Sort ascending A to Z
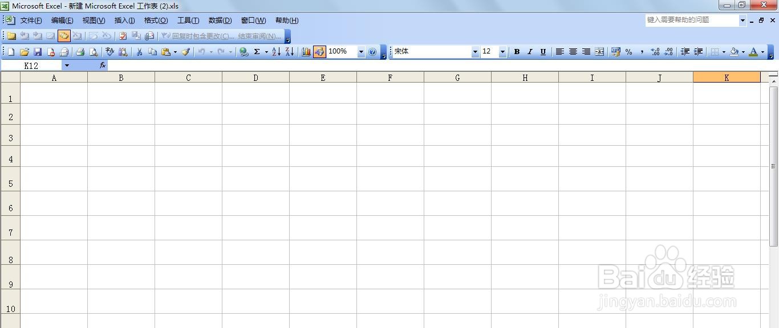779x328 pixels. click(276, 52)
